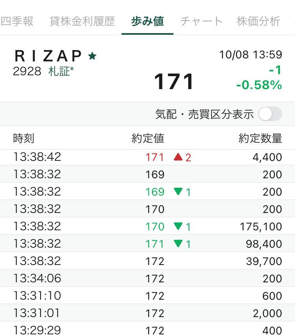Click the green down-triangle beside price 170

click(x=178, y=226)
